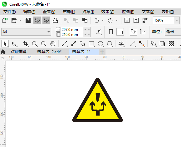Image resolution: width=181 pixels, height=147 pixels.
Task: Toggle the current page layout button
Action: coord(143,32)
